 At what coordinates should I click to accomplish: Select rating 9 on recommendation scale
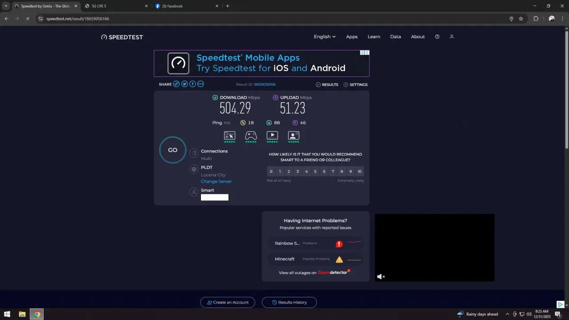[351, 172]
